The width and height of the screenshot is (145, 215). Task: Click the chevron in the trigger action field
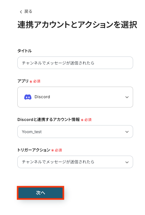pos(127,162)
